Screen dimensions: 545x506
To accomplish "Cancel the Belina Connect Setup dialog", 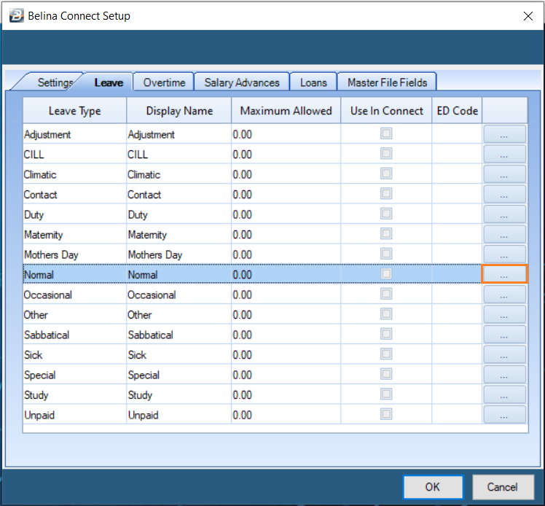I will (x=503, y=487).
